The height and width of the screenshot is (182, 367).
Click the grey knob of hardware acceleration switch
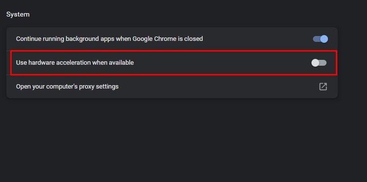point(315,63)
